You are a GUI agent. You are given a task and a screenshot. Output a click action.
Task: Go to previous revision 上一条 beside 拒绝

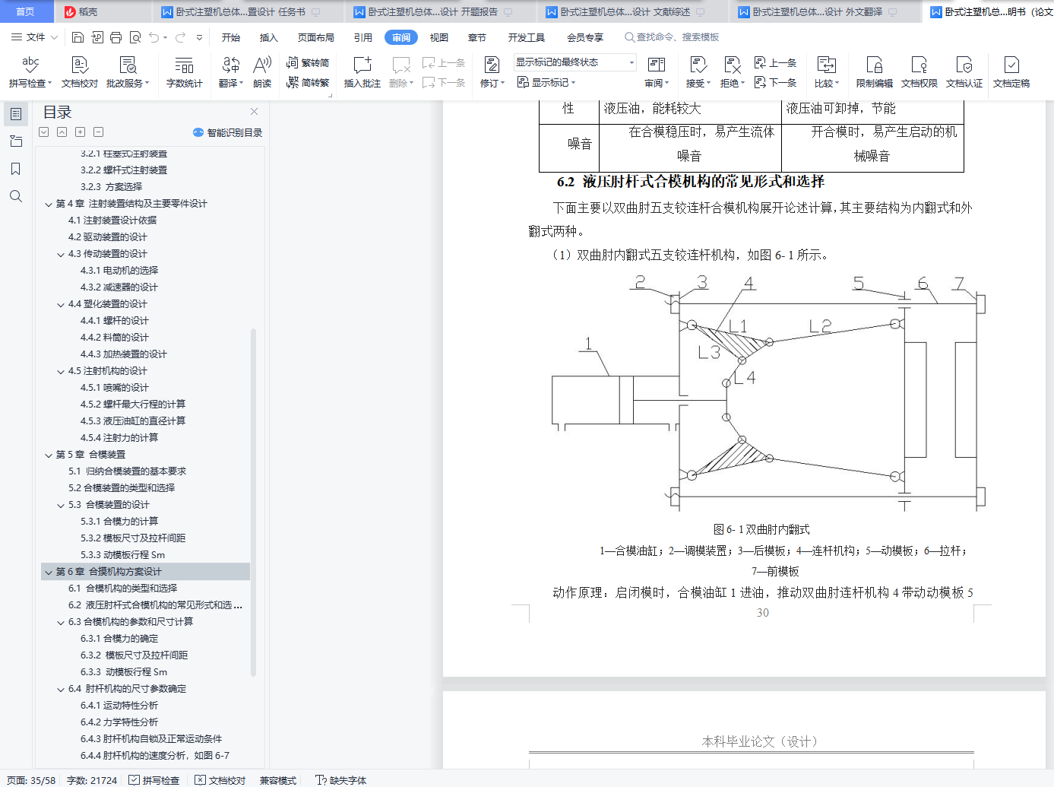(775, 63)
